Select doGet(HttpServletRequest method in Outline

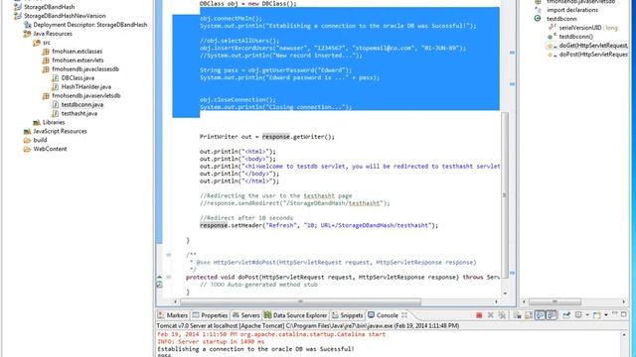(587, 46)
